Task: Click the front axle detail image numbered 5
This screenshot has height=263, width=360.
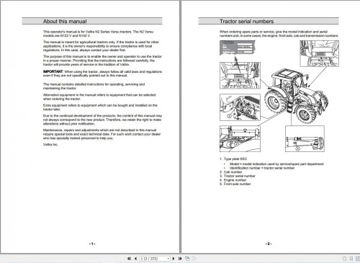Action: 305,138
